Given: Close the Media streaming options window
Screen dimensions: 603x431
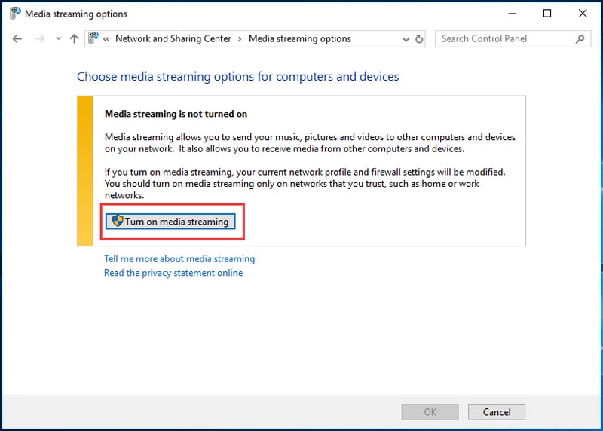Looking at the screenshot, I should pyautogui.click(x=582, y=14).
